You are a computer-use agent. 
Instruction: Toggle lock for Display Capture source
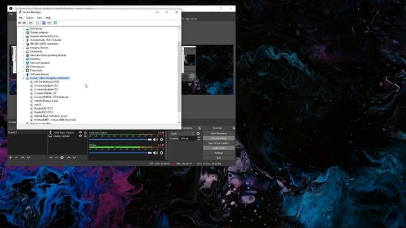tap(85, 136)
